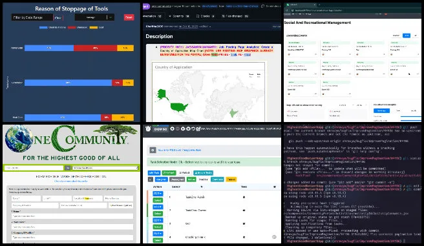Select the blue tab in the insights panel
The image size is (424, 246).
[x=381, y=110]
